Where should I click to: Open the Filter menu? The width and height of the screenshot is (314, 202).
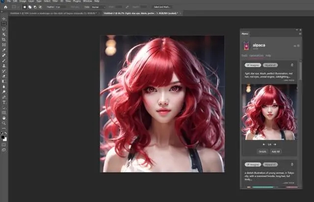tap(55, 1)
